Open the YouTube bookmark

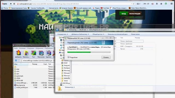click(105, 8)
